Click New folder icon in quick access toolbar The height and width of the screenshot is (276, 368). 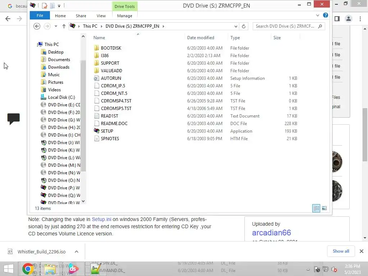[52, 6]
